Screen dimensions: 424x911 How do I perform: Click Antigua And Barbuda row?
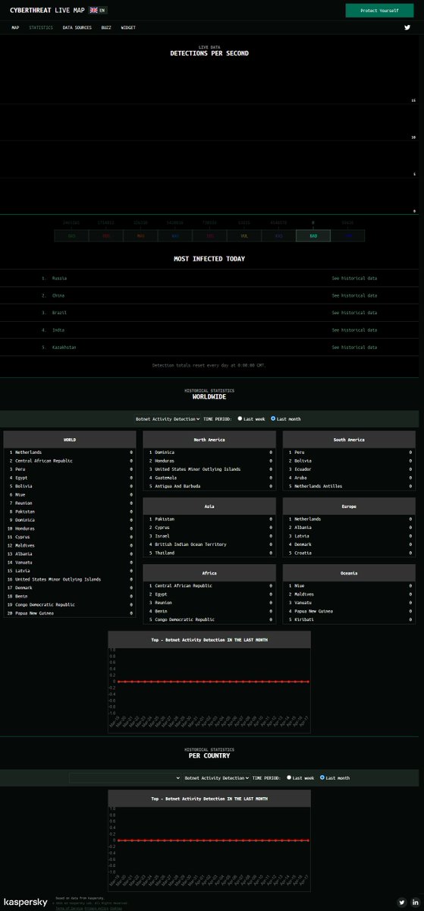pos(209,486)
